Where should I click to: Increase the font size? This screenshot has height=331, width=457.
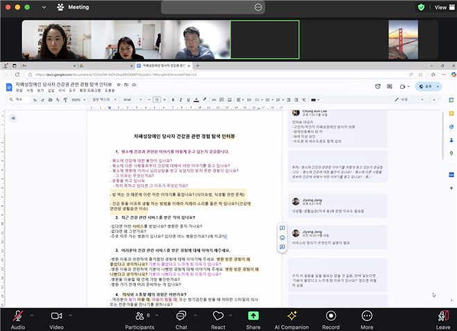point(164,100)
